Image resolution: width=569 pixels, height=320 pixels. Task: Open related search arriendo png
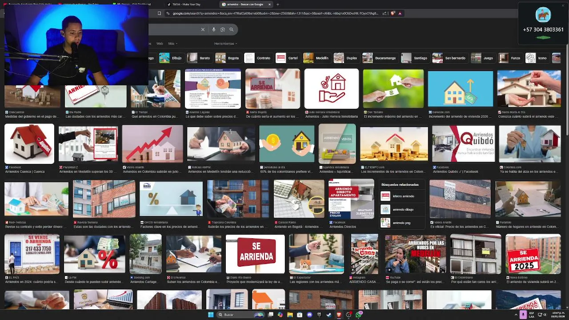pyautogui.click(x=401, y=223)
